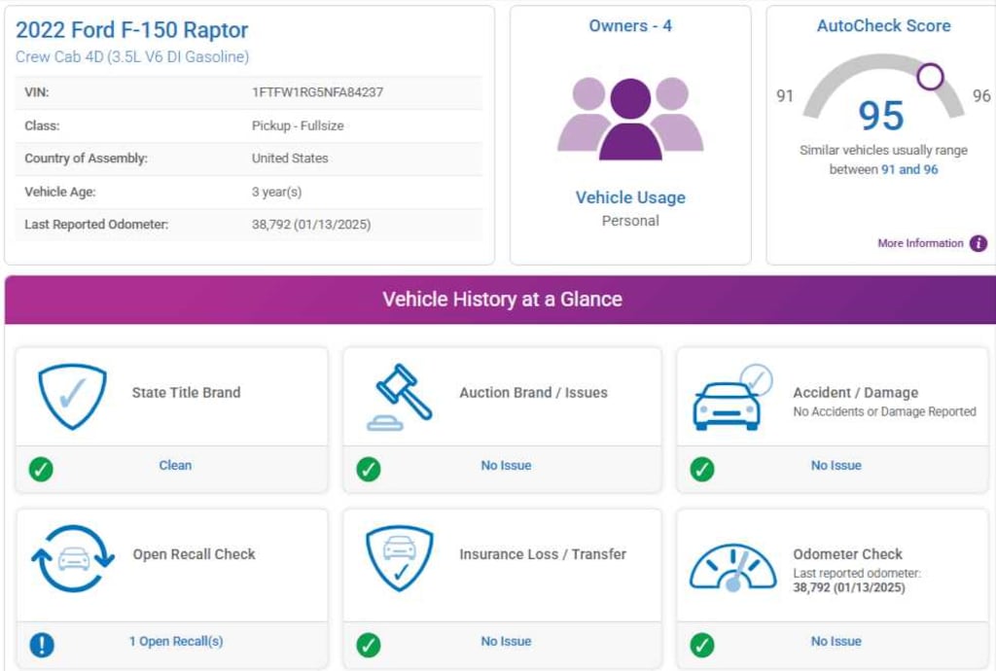
Task: Open the More Information link
Action: coord(920,243)
